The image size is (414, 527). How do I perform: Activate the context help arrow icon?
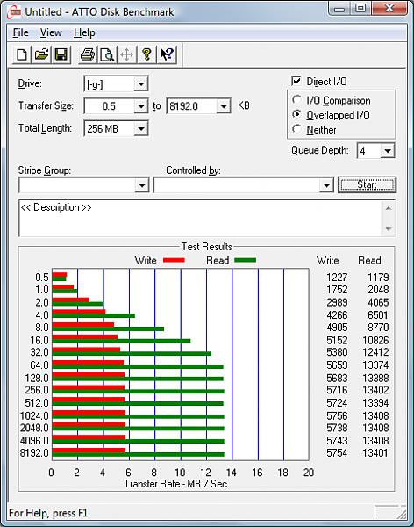(167, 54)
